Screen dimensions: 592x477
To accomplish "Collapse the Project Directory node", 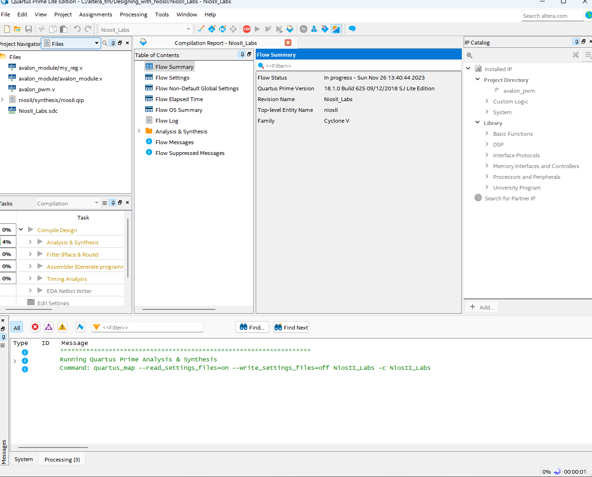I will [478, 80].
